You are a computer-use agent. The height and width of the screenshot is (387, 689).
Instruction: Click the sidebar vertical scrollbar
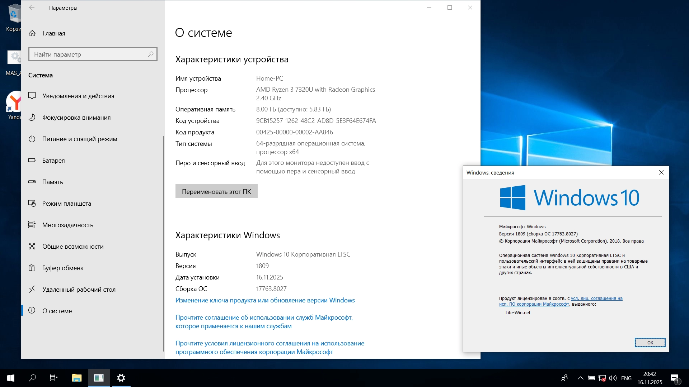[163, 244]
